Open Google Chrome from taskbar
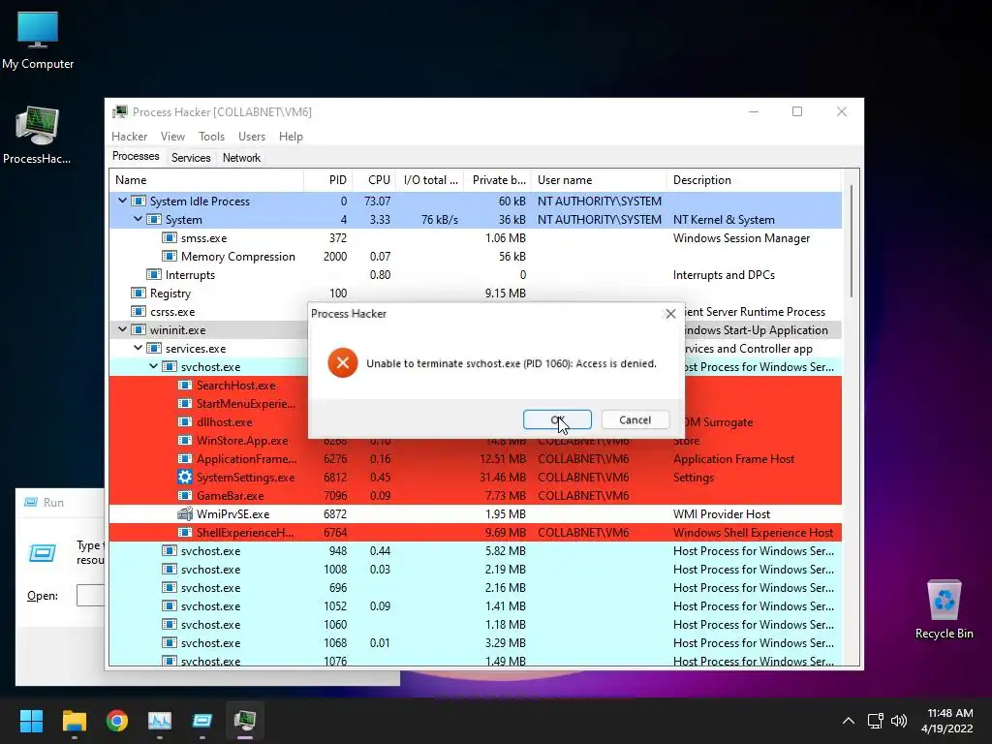 point(117,721)
